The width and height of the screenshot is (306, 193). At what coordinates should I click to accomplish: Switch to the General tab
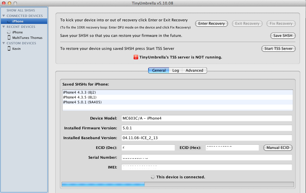tap(159, 70)
